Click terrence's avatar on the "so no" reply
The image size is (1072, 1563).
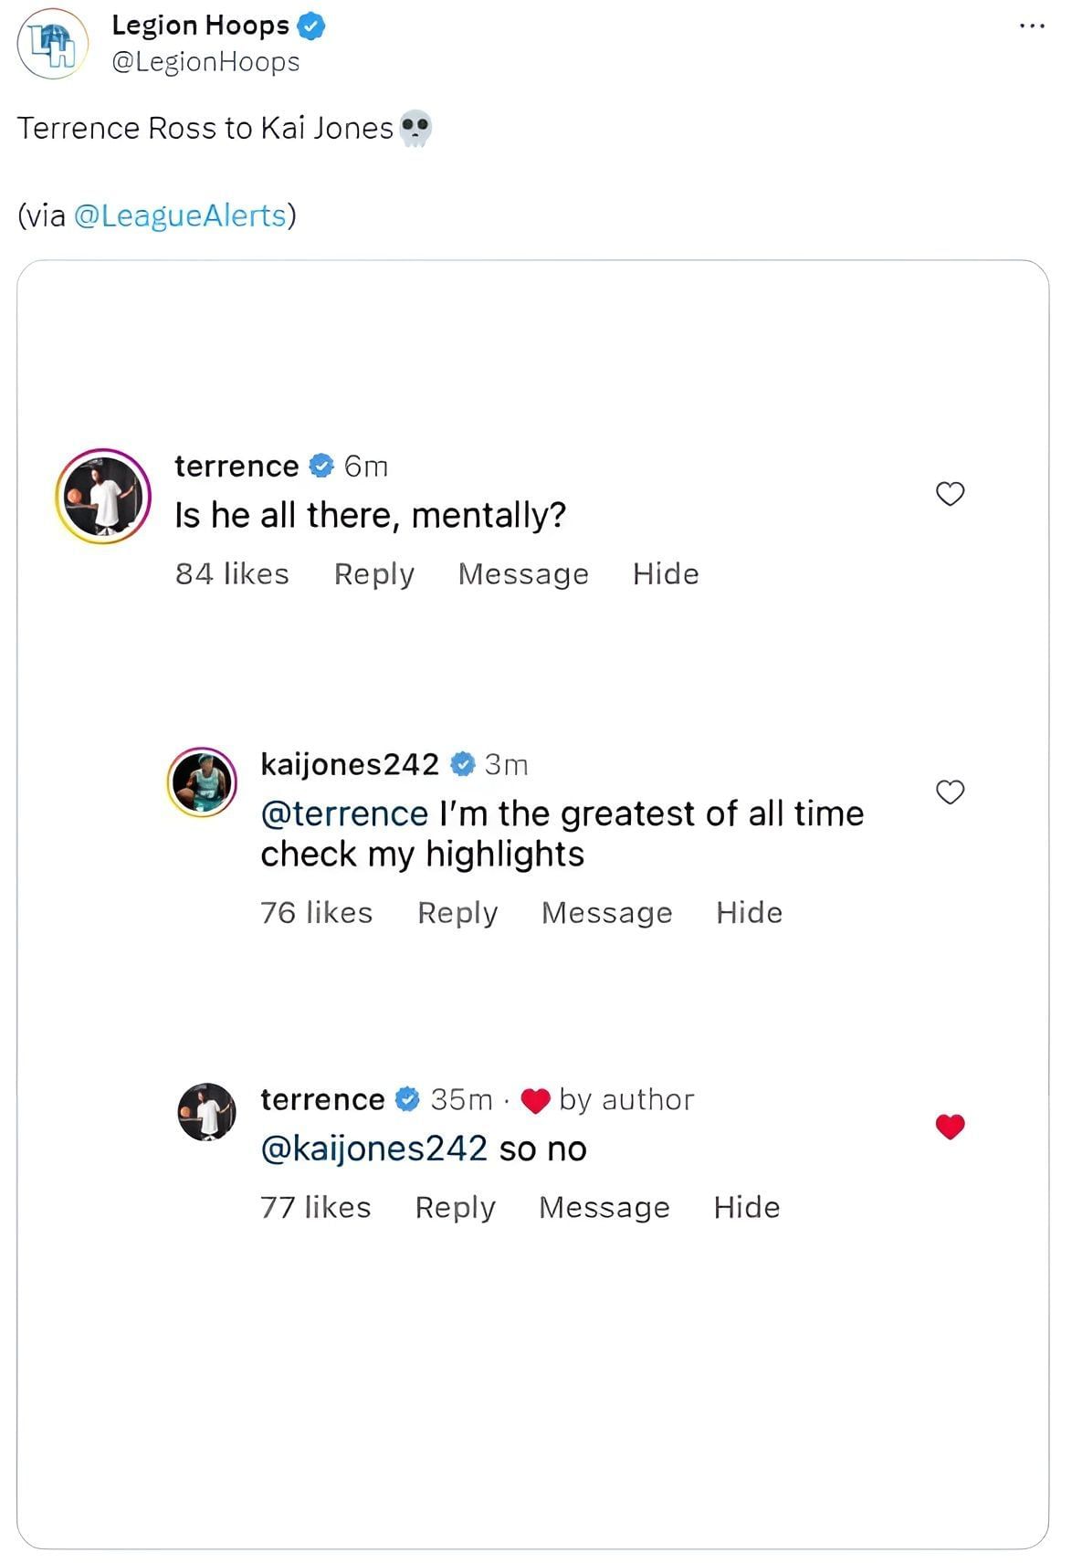206,1112
